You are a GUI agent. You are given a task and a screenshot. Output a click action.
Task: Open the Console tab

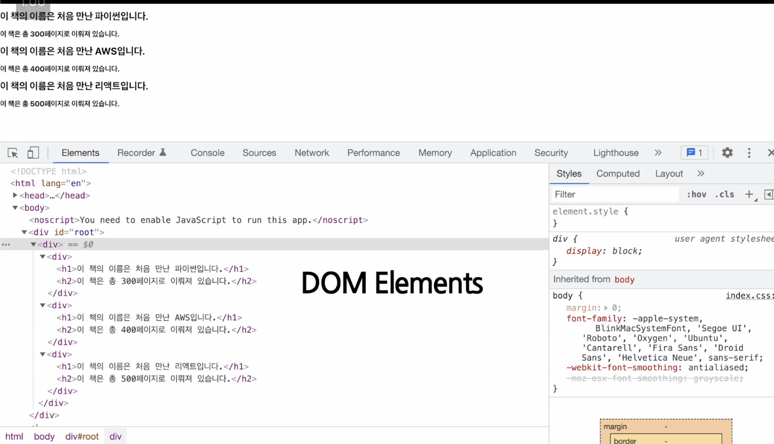pyautogui.click(x=207, y=152)
